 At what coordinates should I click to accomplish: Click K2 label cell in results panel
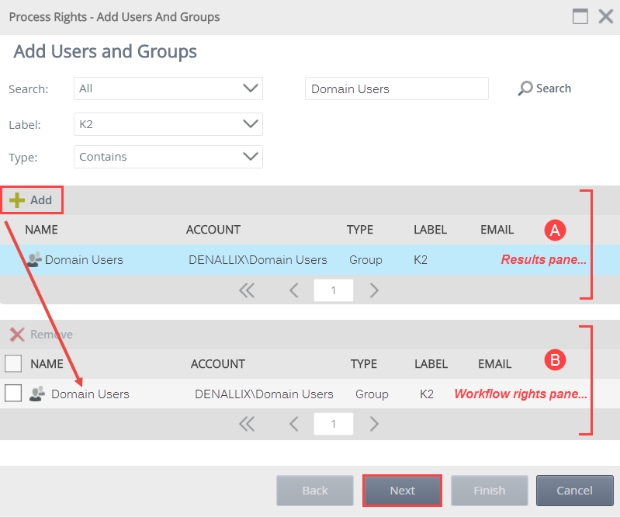click(x=421, y=260)
